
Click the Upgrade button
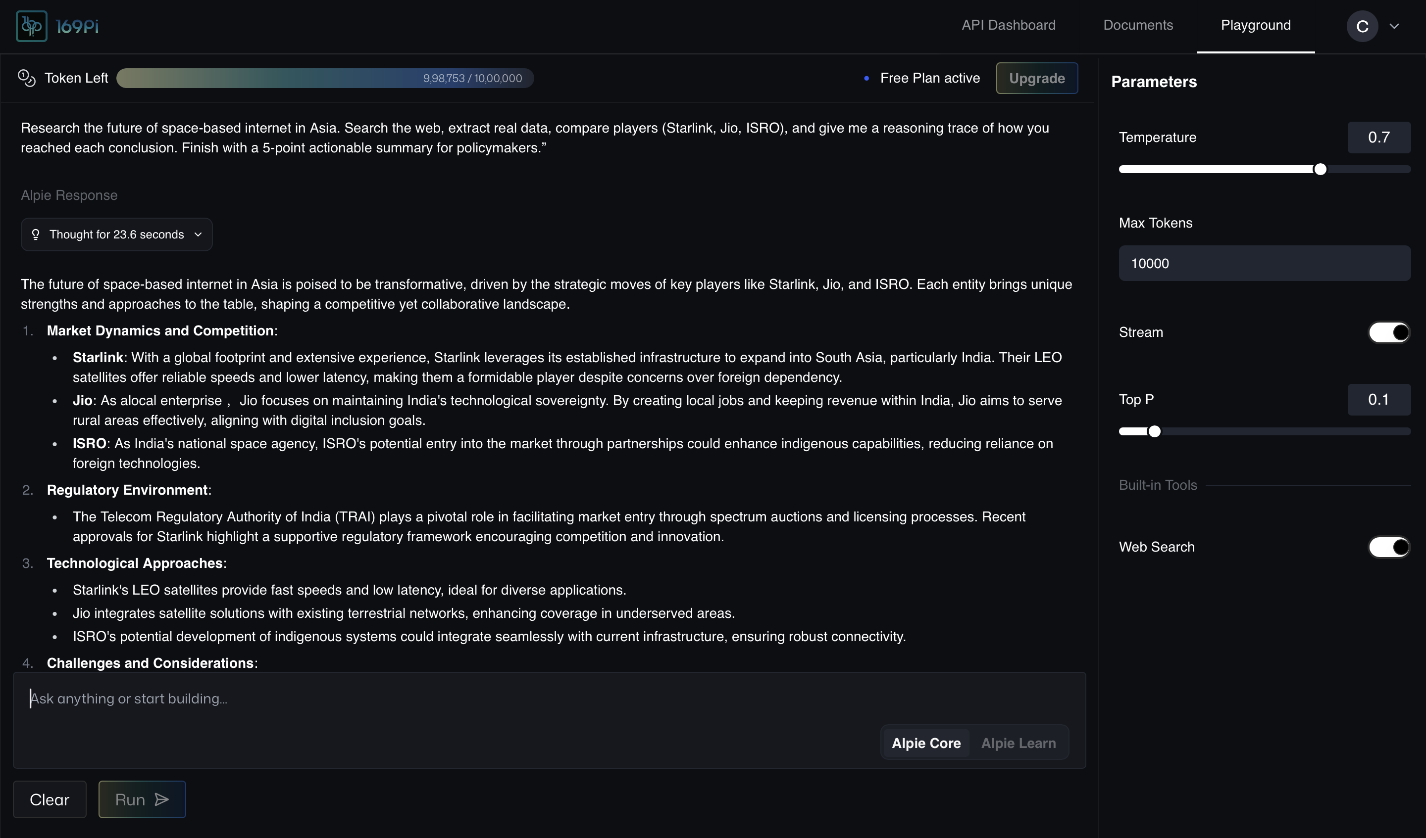[1037, 78]
